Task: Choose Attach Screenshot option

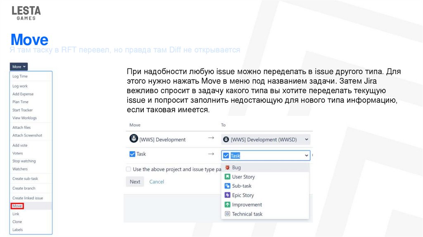Action: click(x=31, y=135)
